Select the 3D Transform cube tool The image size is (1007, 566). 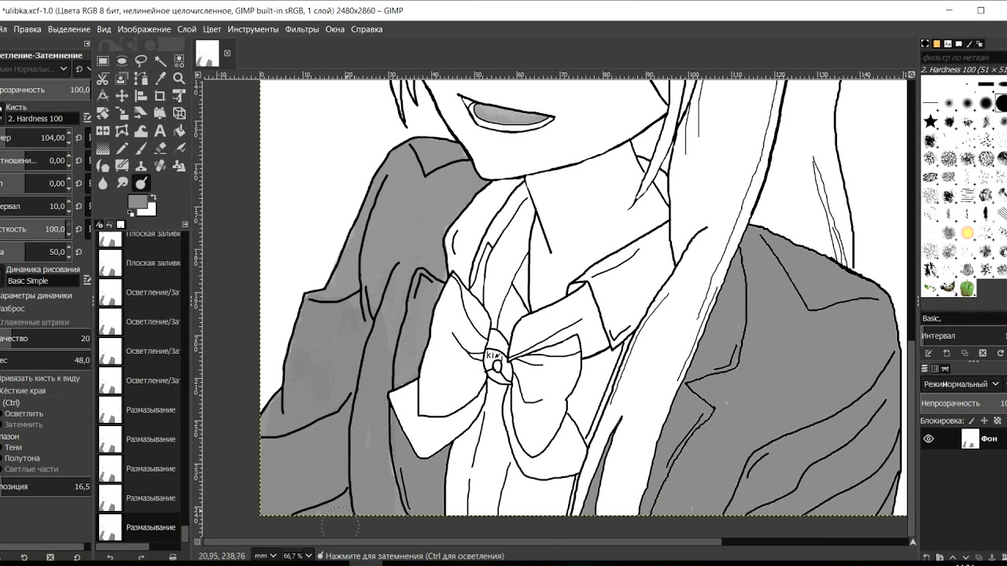click(x=179, y=113)
